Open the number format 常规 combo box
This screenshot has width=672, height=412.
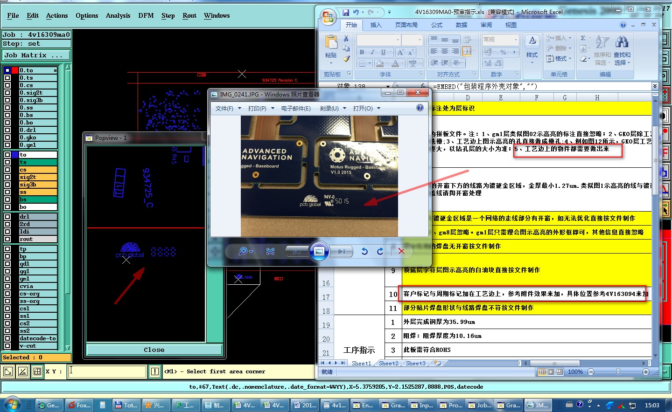500,40
